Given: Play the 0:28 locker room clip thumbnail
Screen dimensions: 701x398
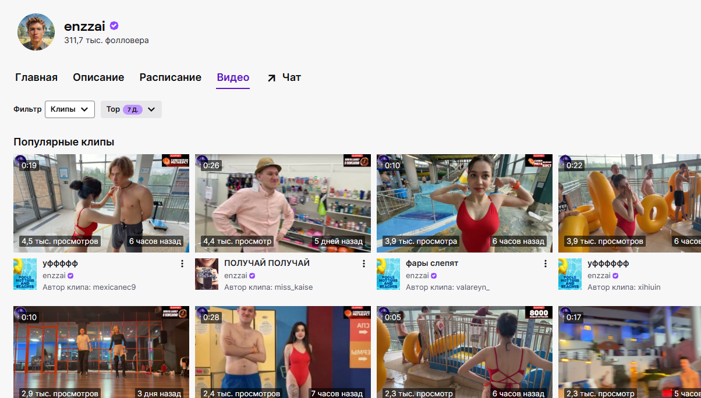Looking at the screenshot, I should pos(283,352).
